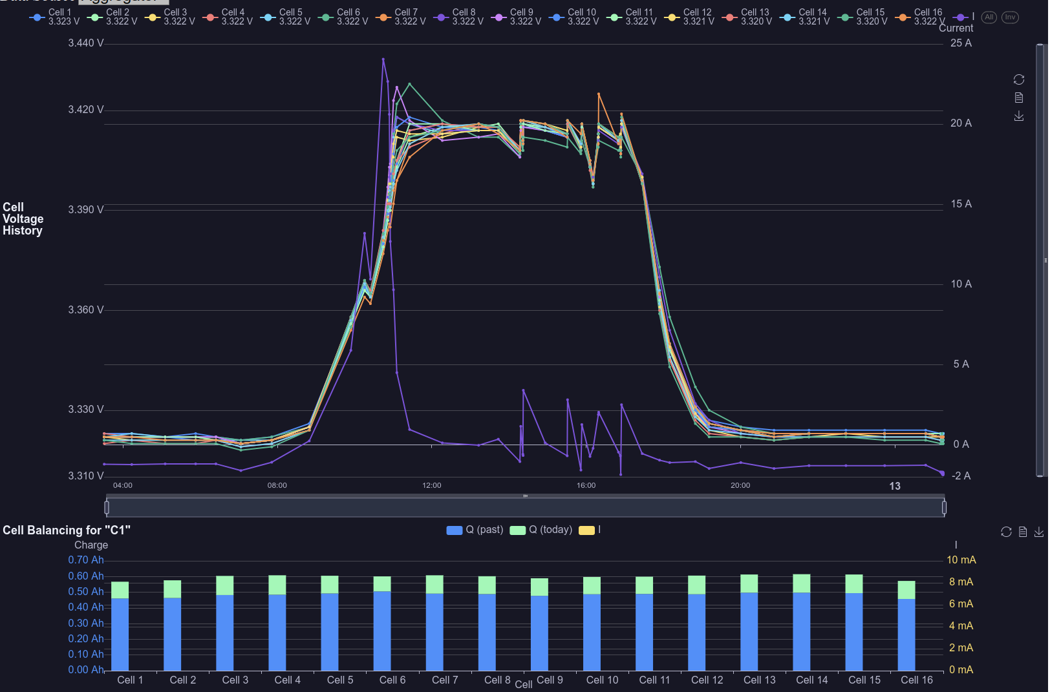Click the Cell Voltage History title
Image resolution: width=1050 pixels, height=692 pixels.
tap(23, 219)
